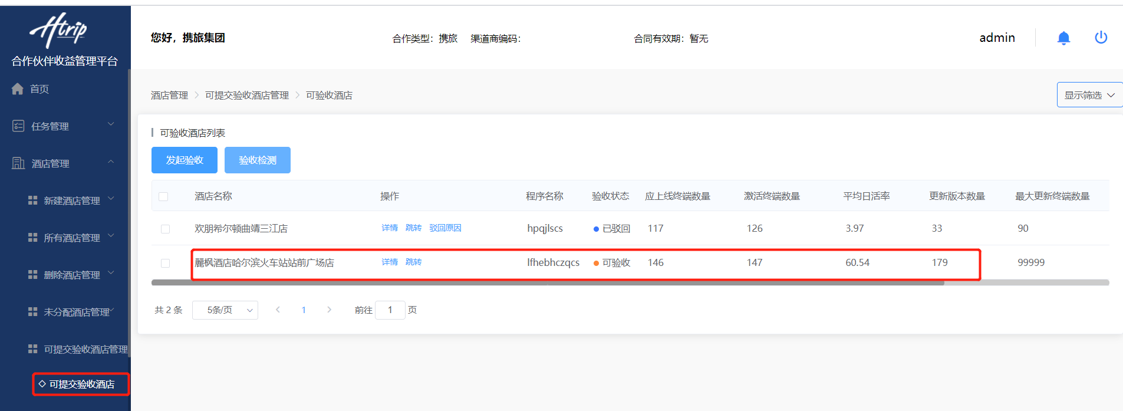
Task: Go to the next page arrow
Action: [x=329, y=310]
